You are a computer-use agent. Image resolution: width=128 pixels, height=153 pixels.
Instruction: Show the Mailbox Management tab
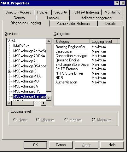pos(96,18)
